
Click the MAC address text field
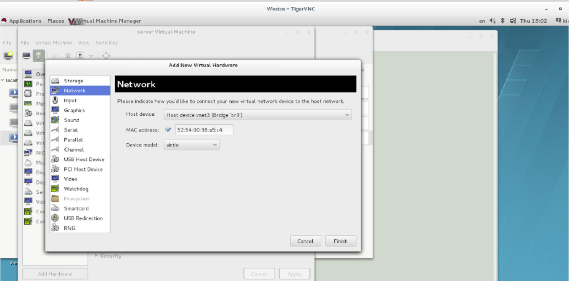pos(204,130)
